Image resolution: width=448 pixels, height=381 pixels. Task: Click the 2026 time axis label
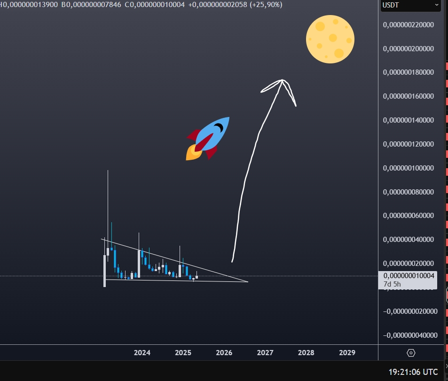coord(224,353)
